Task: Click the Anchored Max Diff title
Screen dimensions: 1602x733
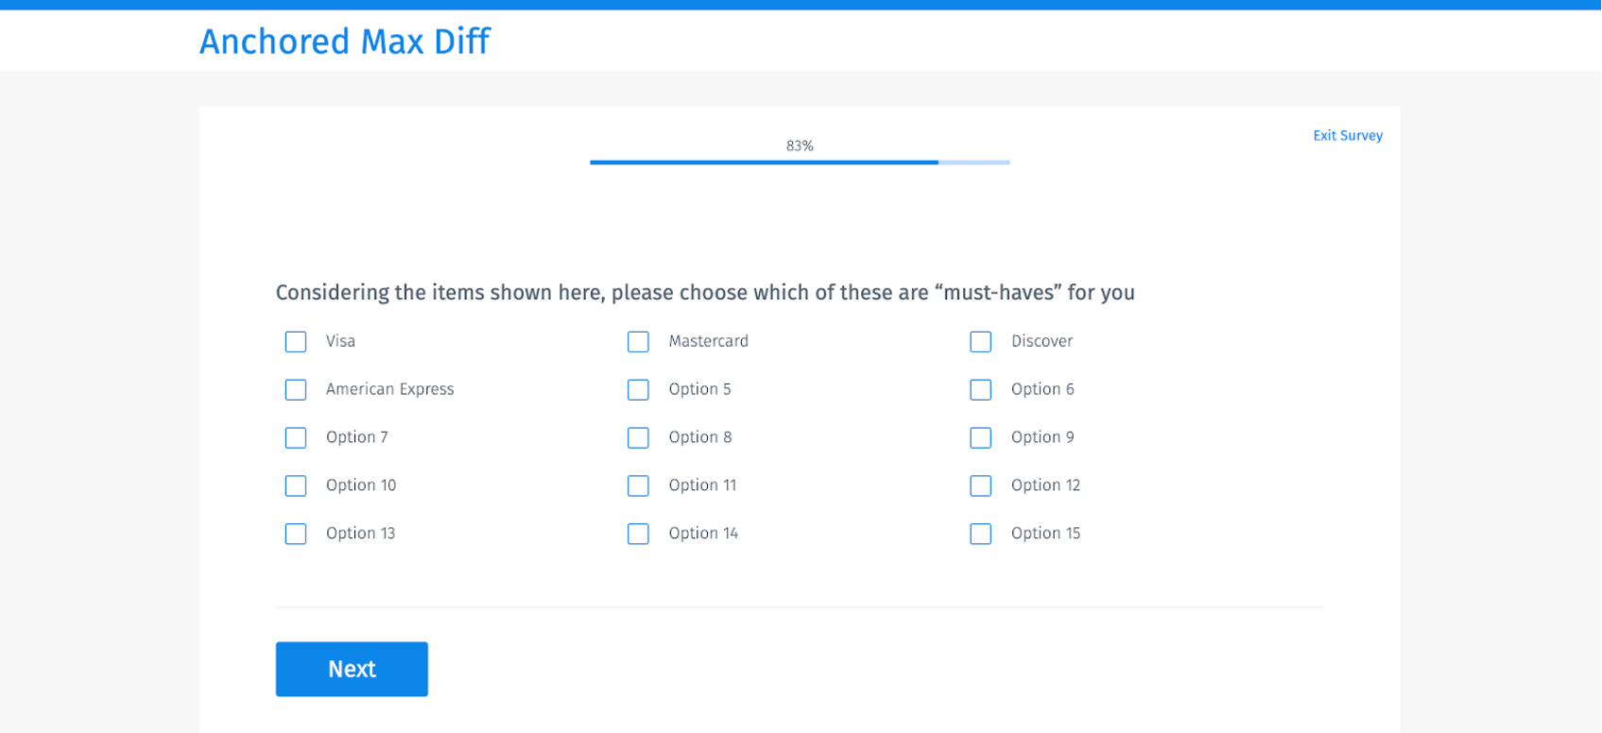Action: click(344, 42)
